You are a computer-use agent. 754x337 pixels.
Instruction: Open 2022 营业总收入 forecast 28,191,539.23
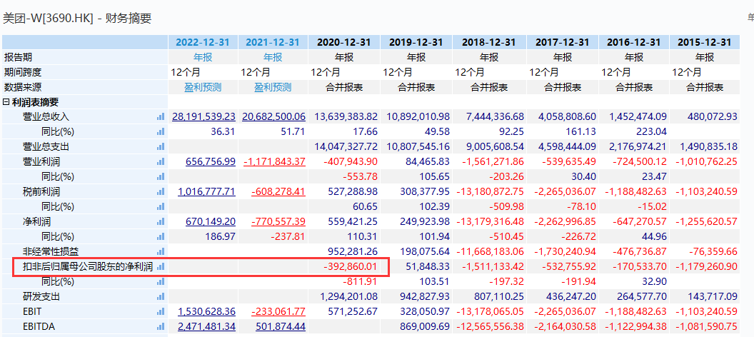click(203, 117)
